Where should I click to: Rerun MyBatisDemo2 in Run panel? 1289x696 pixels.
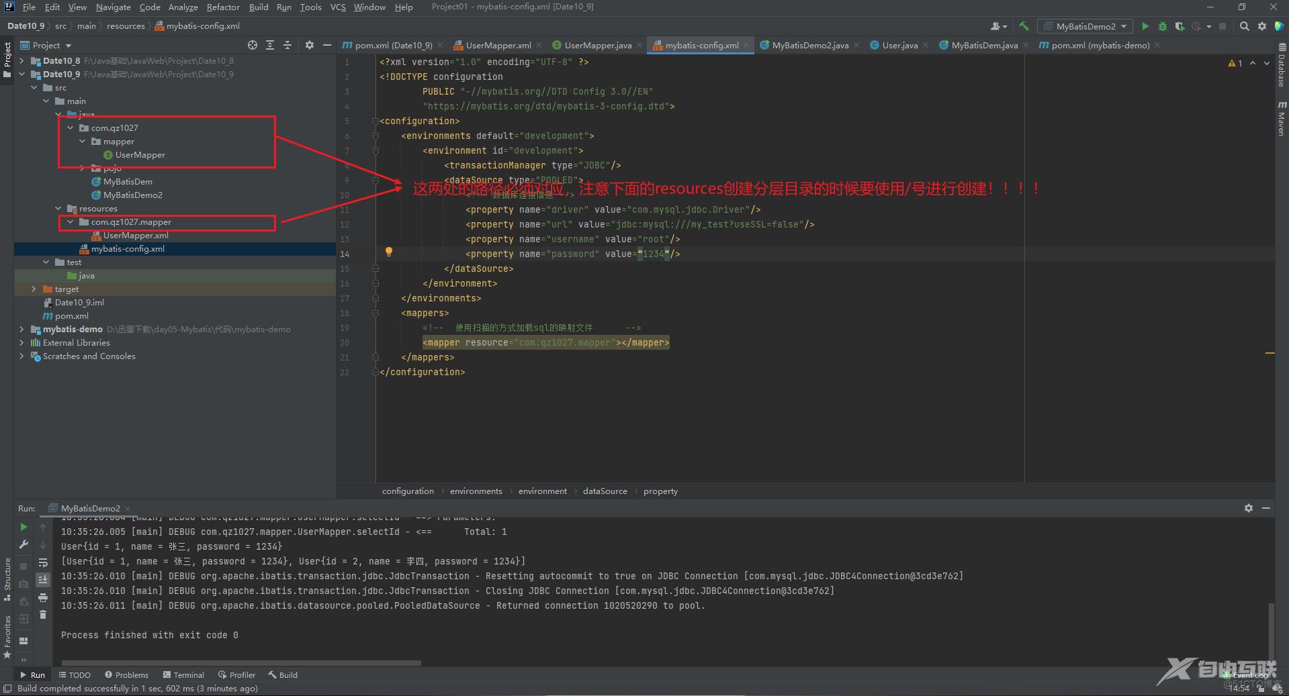(24, 527)
